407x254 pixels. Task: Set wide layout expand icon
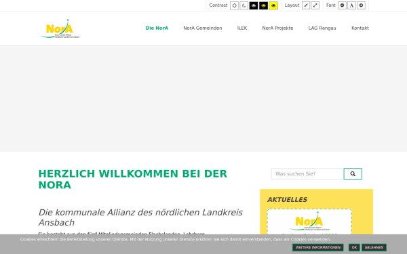pos(315,5)
